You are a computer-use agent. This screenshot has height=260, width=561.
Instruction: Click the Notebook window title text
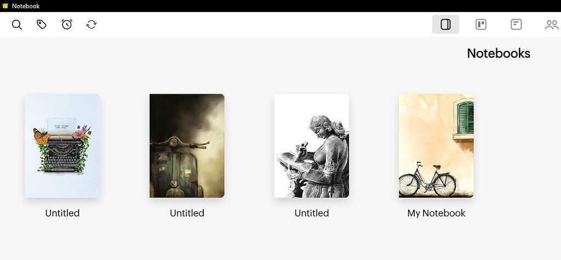(26, 6)
